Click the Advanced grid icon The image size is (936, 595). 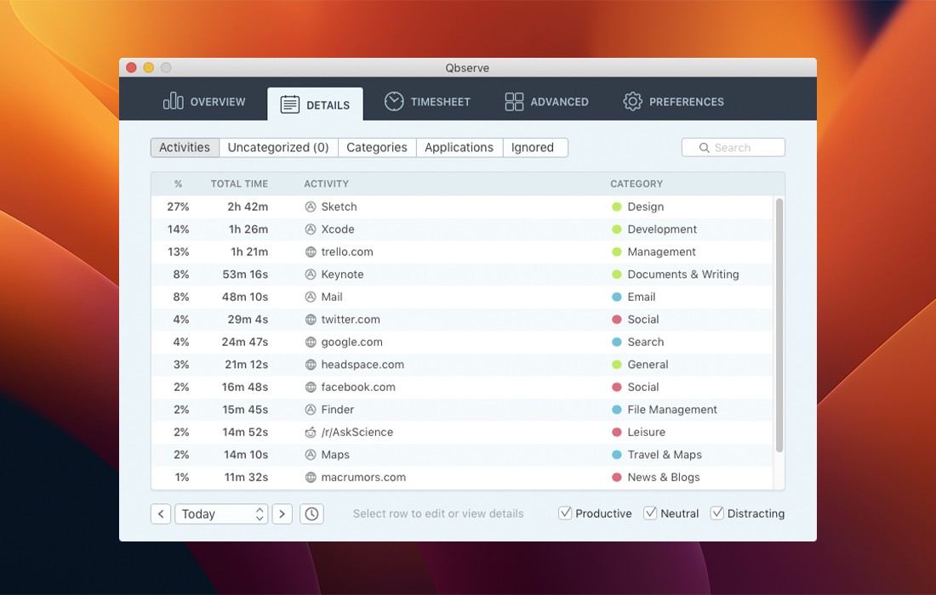click(x=514, y=102)
